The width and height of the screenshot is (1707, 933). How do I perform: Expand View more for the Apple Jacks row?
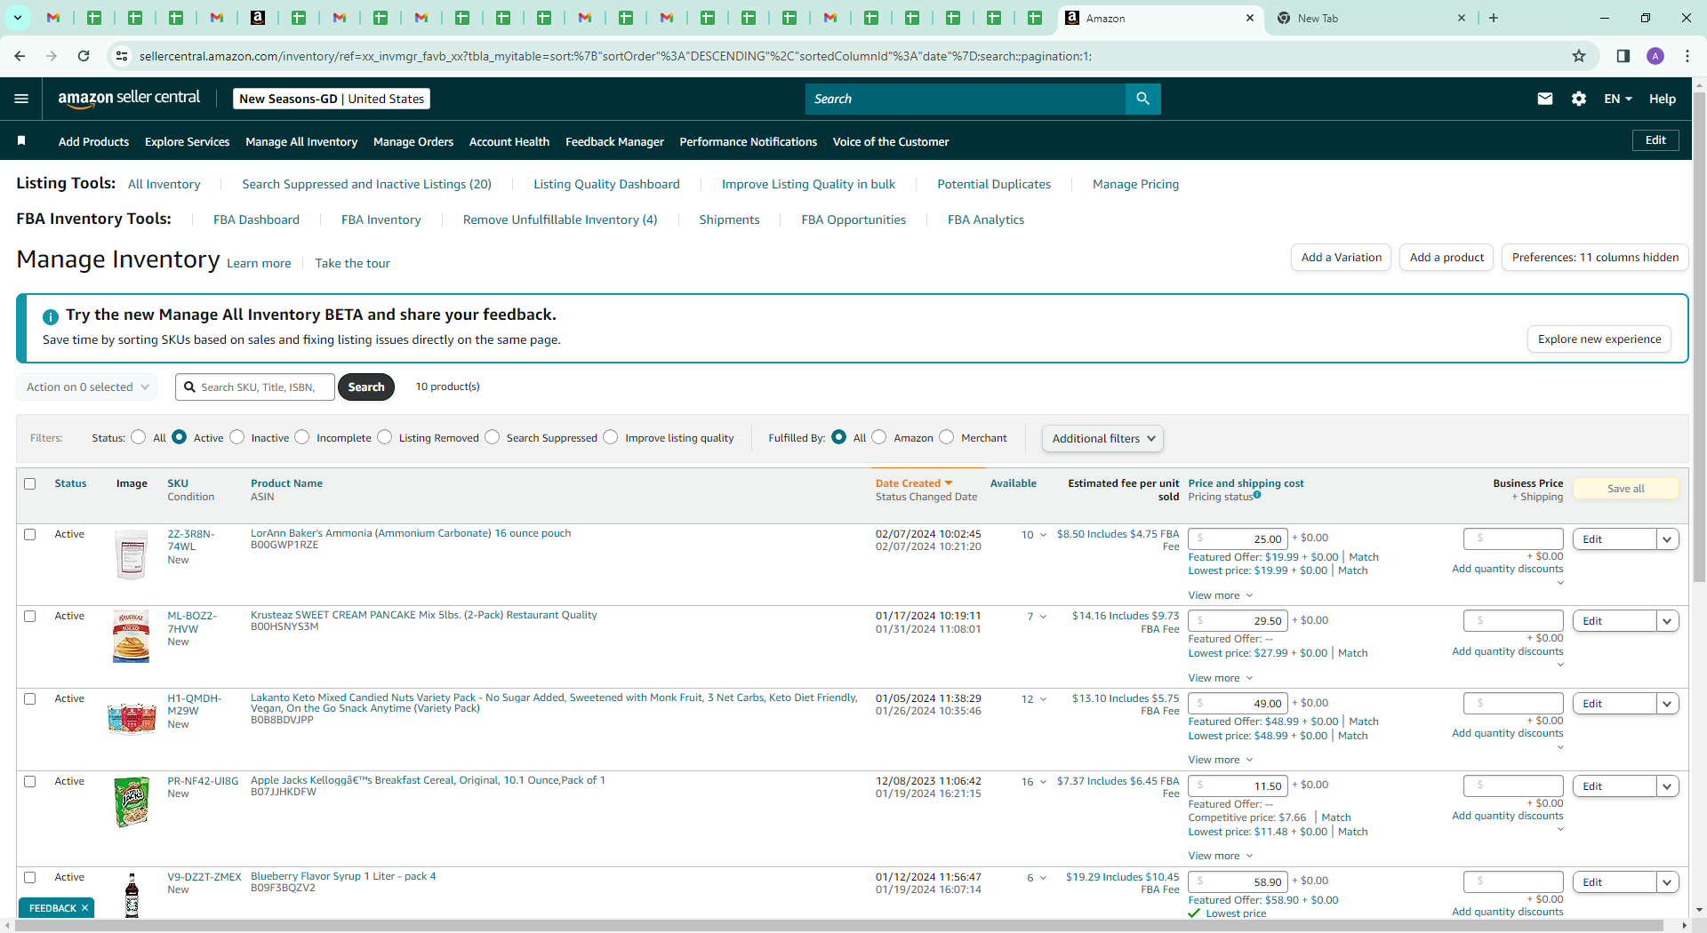[x=1221, y=856]
